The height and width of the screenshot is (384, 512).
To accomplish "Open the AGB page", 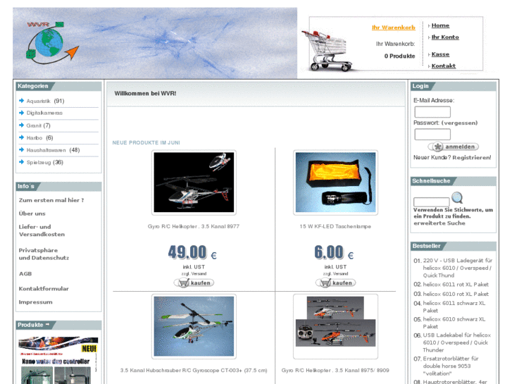I will (25, 274).
